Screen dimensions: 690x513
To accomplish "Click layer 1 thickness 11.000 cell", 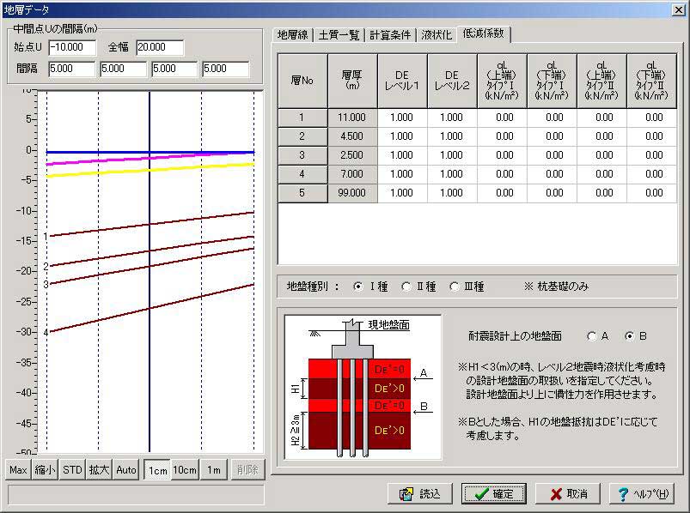I will click(352, 118).
